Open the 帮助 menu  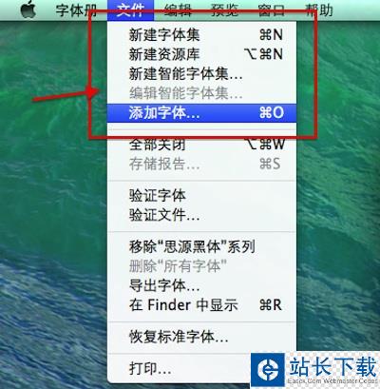[x=318, y=10]
